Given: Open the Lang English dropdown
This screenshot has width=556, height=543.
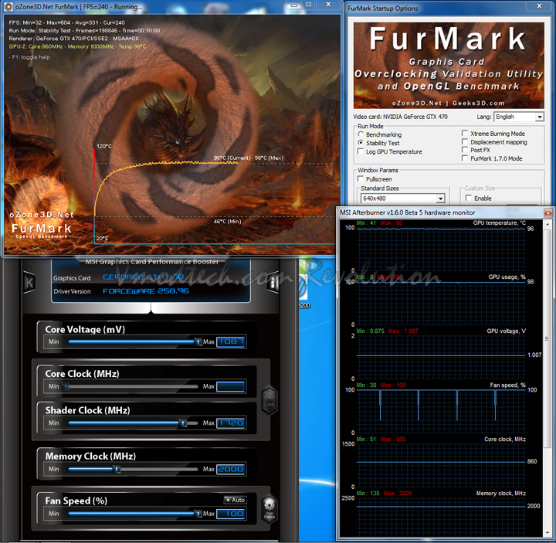Looking at the screenshot, I should (519, 117).
